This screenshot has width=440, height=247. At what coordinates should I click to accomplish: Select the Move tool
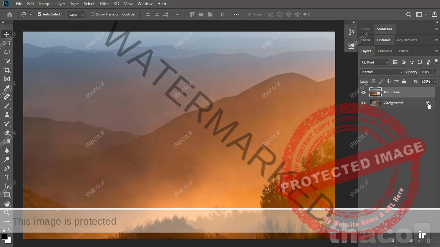click(7, 34)
